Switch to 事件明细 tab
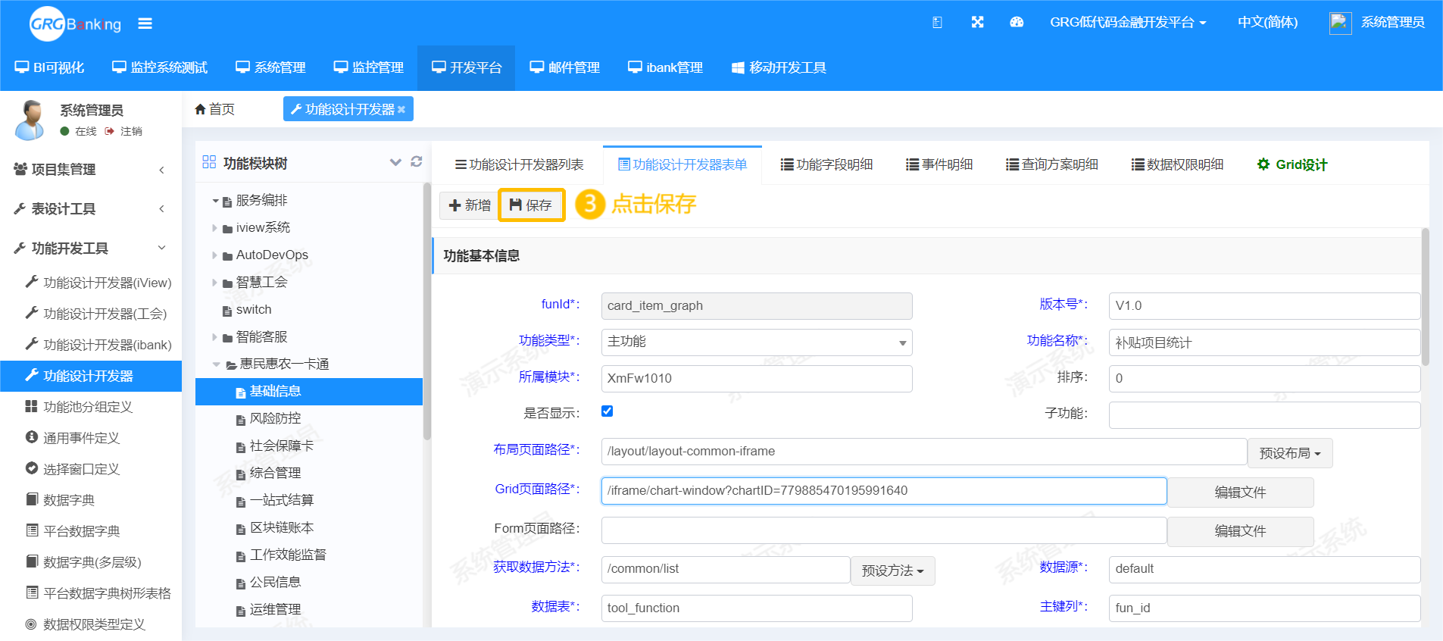This screenshot has width=1443, height=641. pos(939,164)
